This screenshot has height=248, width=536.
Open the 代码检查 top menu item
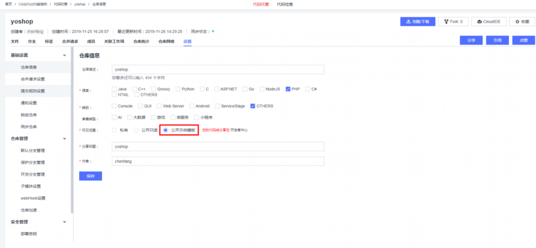(285, 4)
